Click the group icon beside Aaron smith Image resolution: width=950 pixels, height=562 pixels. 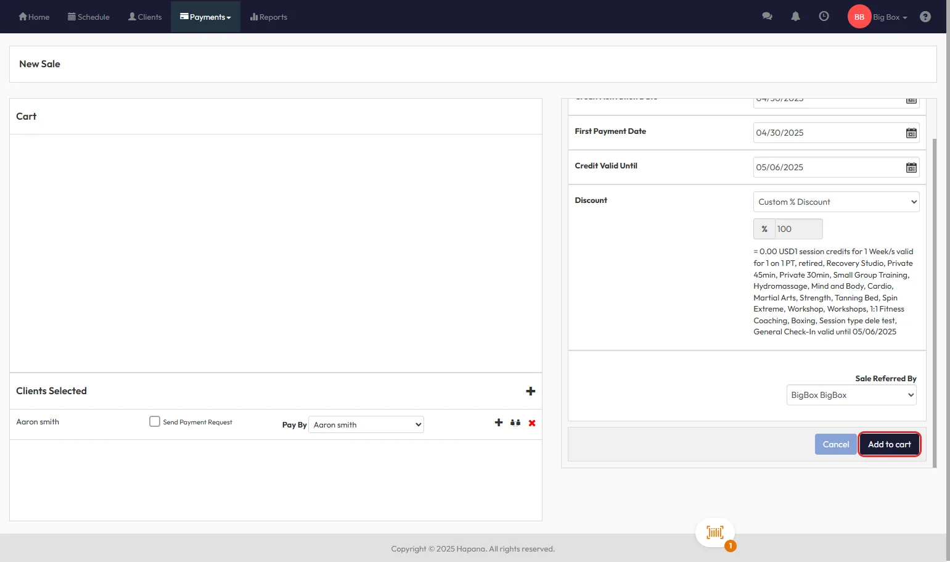pyautogui.click(x=515, y=423)
